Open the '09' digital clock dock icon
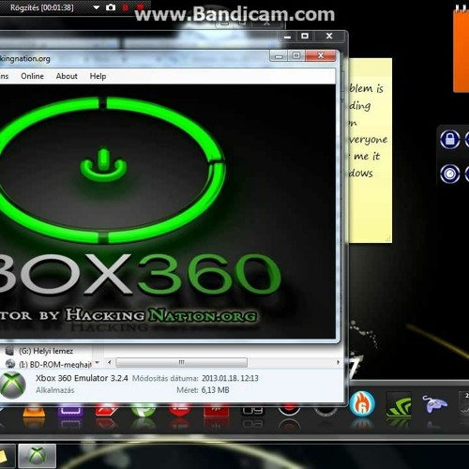 (252, 410)
